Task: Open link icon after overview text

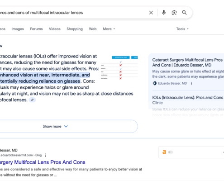Action: [x=32, y=100]
